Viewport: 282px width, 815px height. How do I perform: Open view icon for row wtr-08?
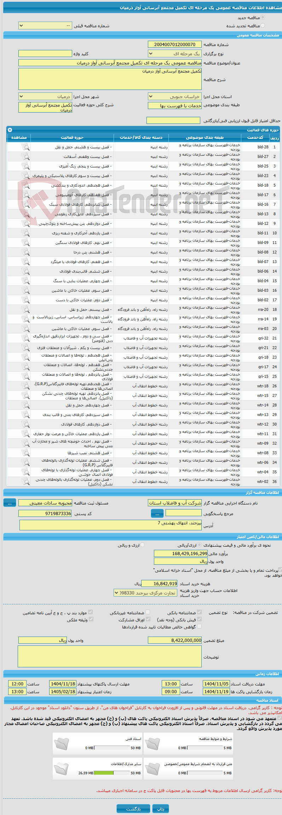[x=25, y=453]
